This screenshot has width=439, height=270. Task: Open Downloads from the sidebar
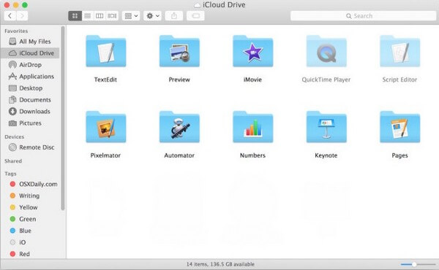click(30, 112)
